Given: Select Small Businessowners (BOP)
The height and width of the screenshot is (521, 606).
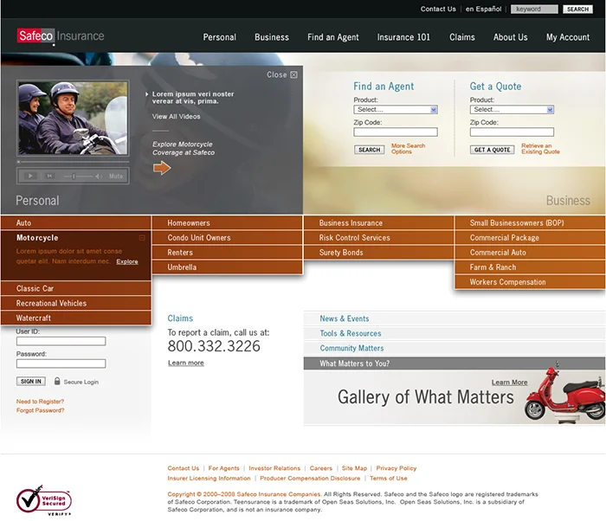Looking at the screenshot, I should pyautogui.click(x=530, y=223).
